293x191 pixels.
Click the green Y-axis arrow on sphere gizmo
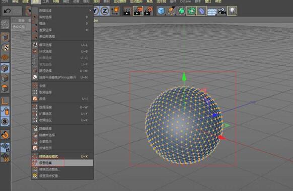pyautogui.click(x=184, y=76)
